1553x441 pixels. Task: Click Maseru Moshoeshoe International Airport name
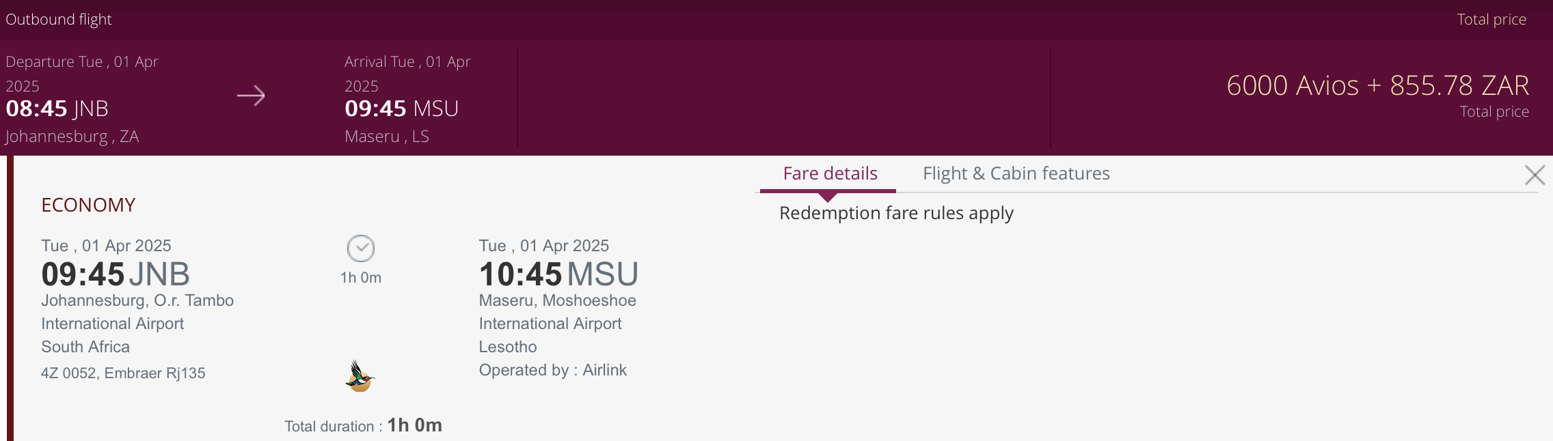coord(557,312)
